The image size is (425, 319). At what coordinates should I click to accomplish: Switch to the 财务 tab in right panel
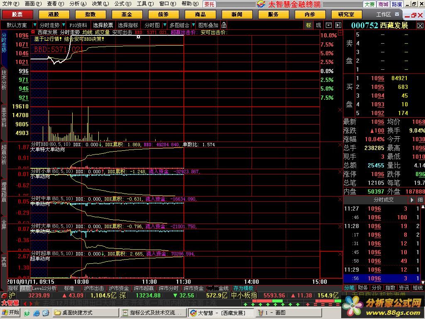coord(363,287)
